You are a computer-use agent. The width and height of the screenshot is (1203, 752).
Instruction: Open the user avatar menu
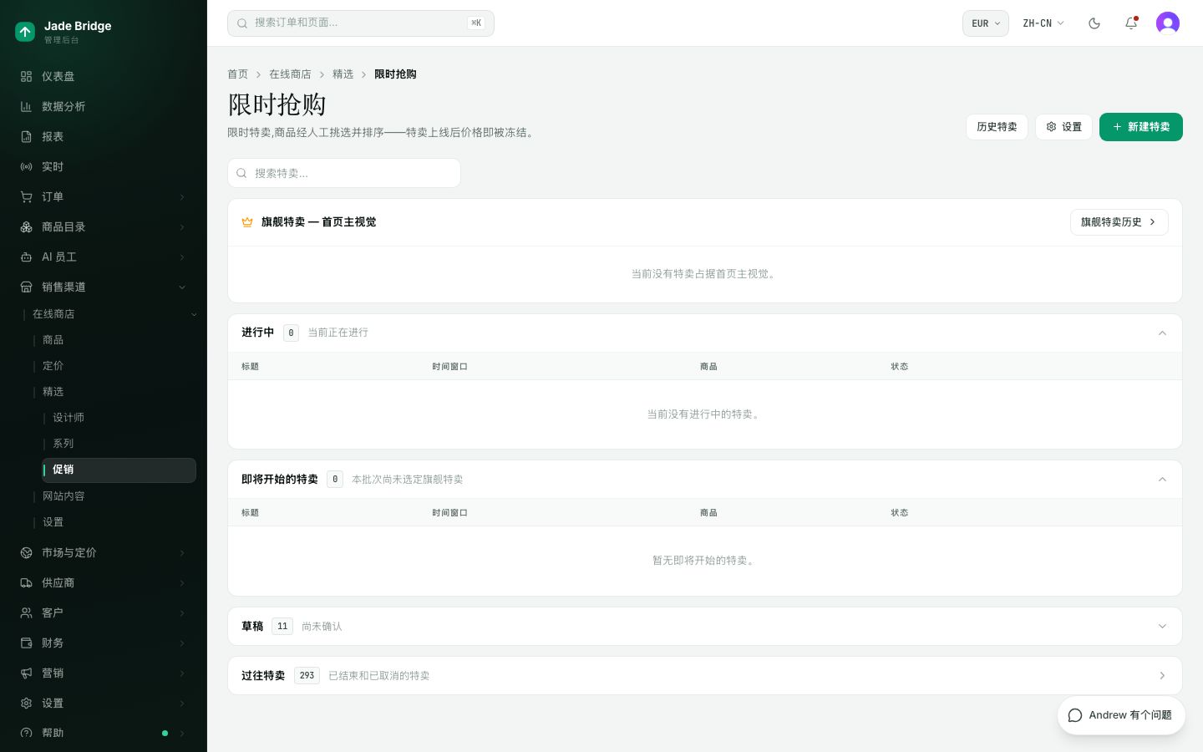point(1168,23)
